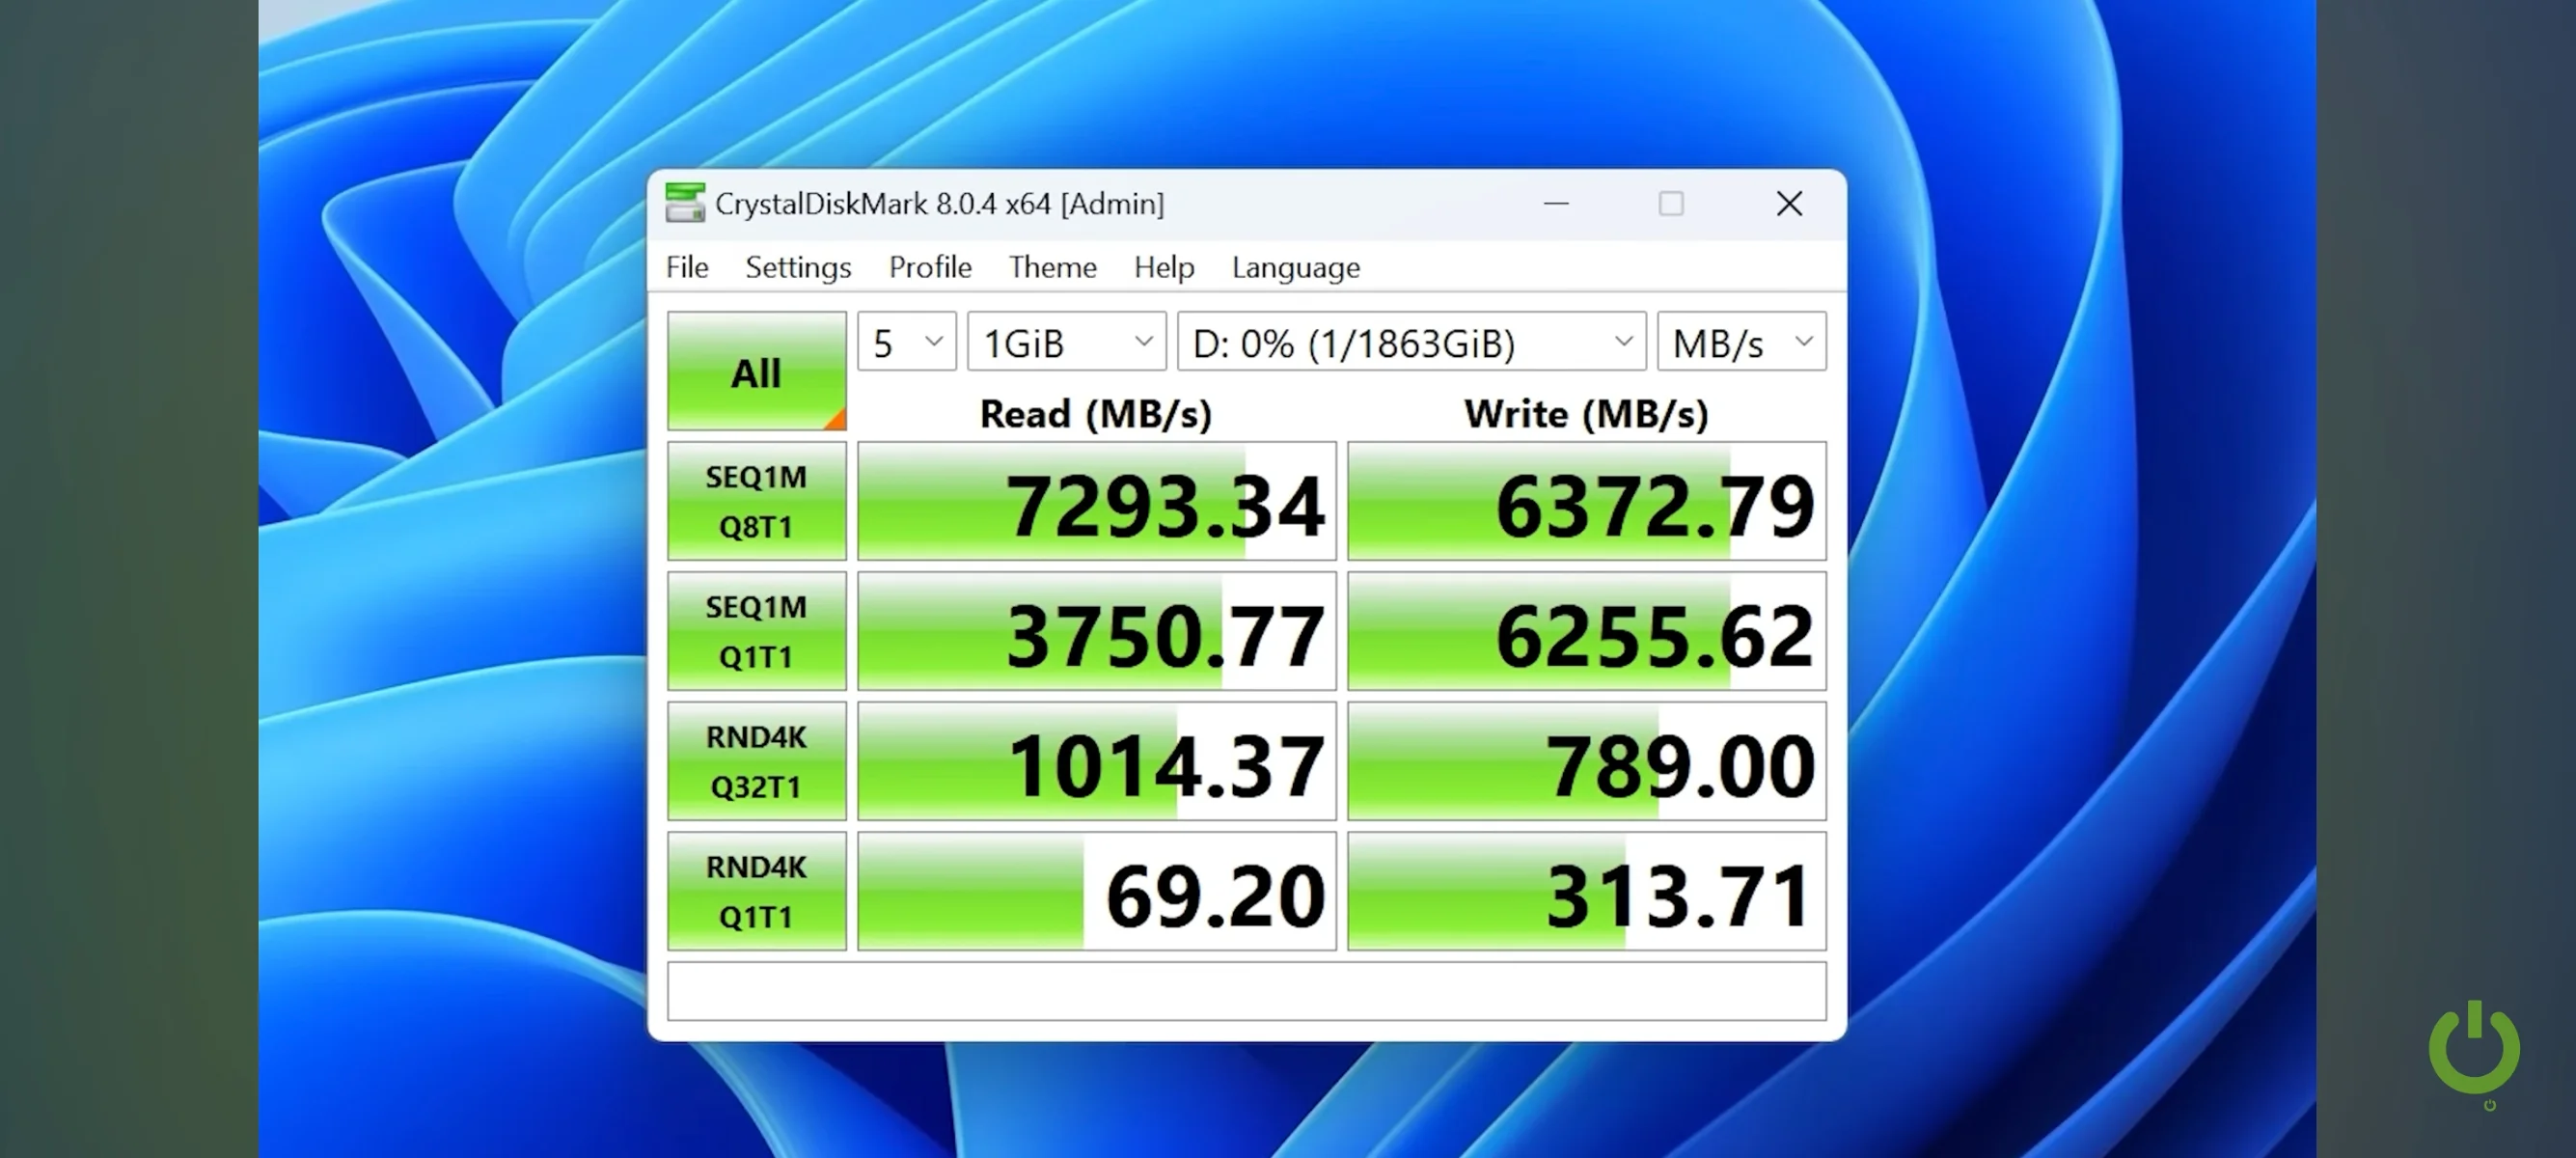
Task: Open the File menu
Action: [x=687, y=268]
